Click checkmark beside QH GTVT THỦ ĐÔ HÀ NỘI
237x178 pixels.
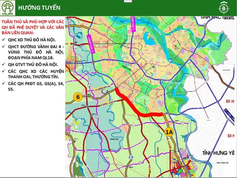(x=3, y=64)
